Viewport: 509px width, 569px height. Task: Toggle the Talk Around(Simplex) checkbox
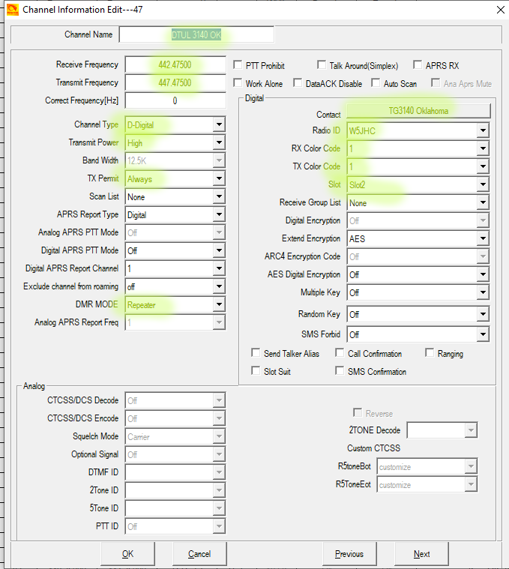click(x=322, y=66)
